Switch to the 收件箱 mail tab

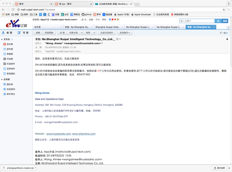coord(47,27)
